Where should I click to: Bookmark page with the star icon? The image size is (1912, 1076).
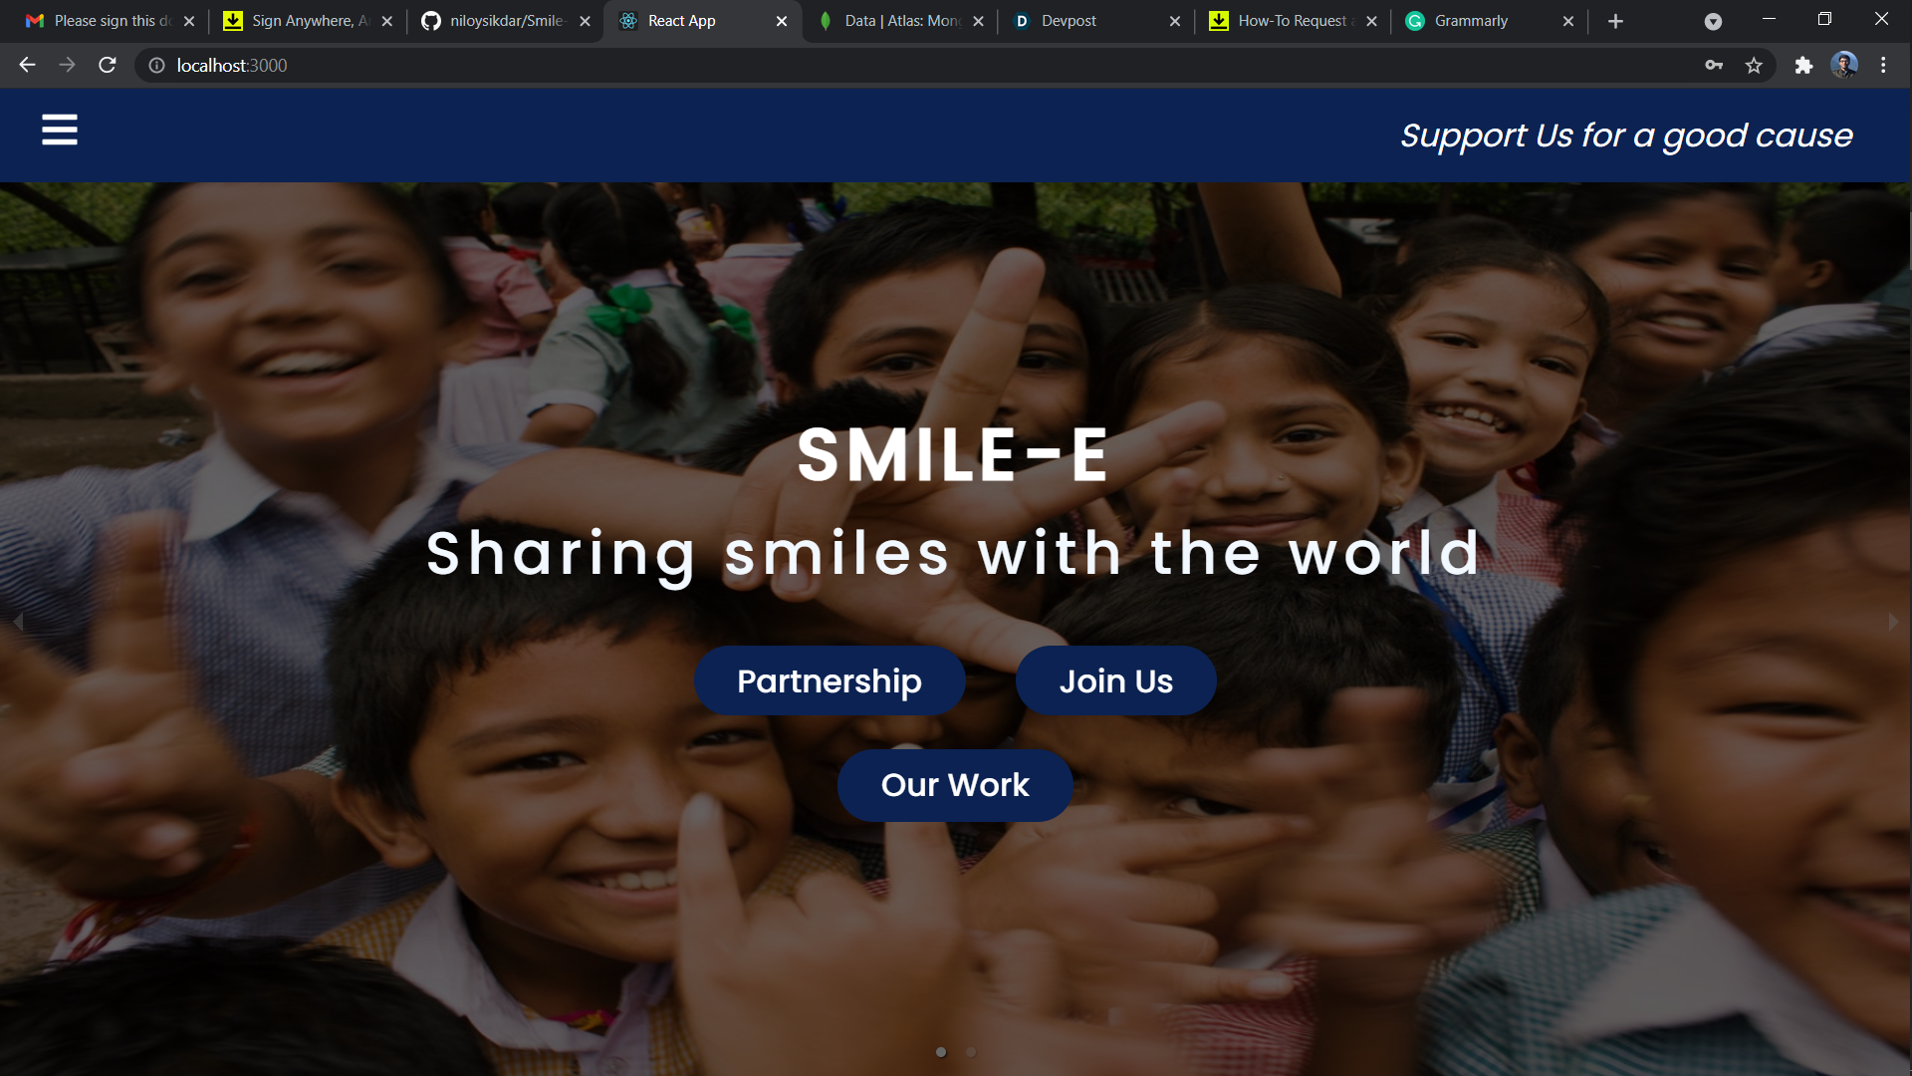coord(1754,65)
